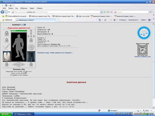Open the Избранное favorites center button

tap(7, 20)
